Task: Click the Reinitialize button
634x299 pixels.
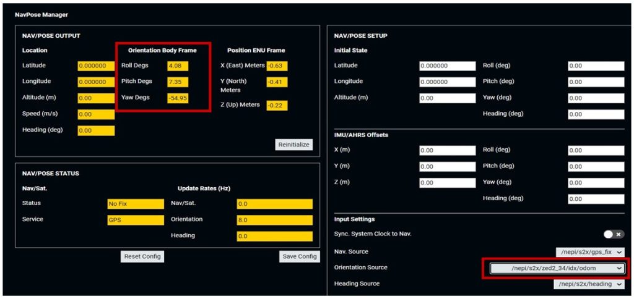Action: (294, 145)
